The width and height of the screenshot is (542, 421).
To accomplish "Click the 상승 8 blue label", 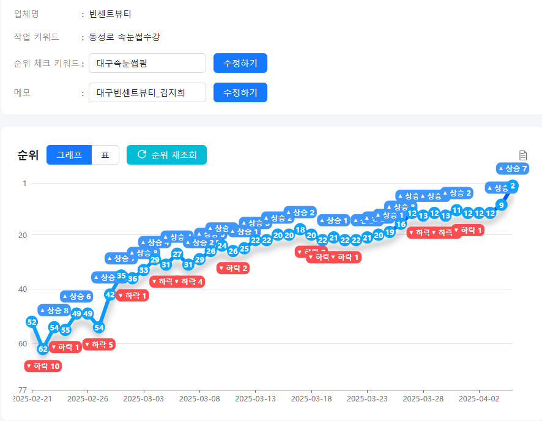I will coord(54,310).
